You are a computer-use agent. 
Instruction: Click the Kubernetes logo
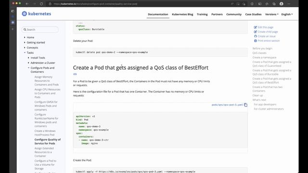37,14
